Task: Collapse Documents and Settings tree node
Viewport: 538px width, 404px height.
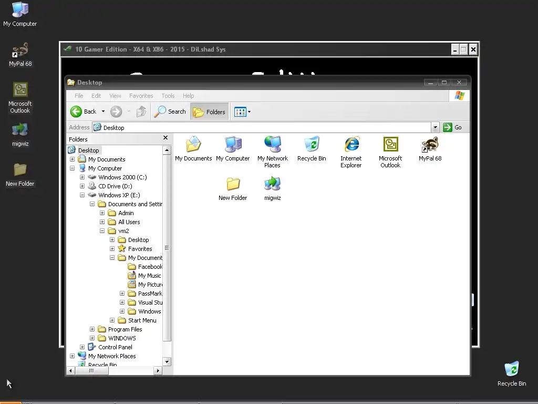Action: click(92, 204)
